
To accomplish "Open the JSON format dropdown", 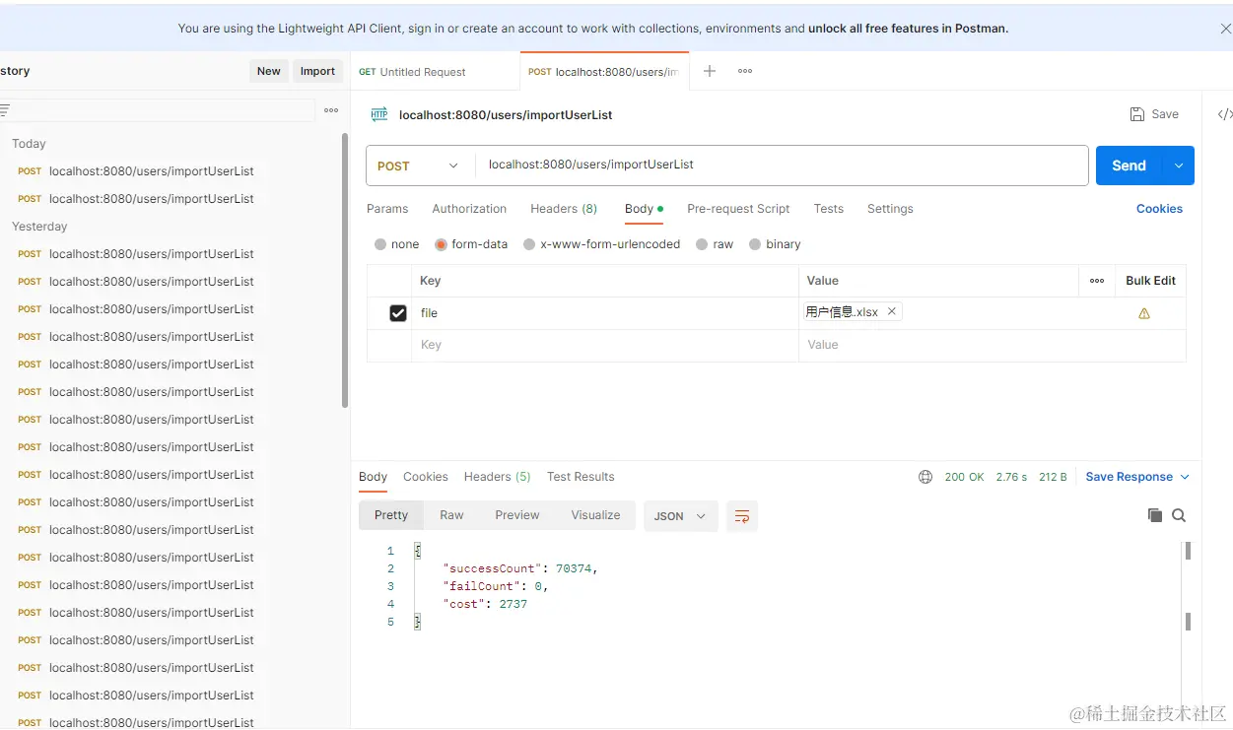I will click(681, 516).
